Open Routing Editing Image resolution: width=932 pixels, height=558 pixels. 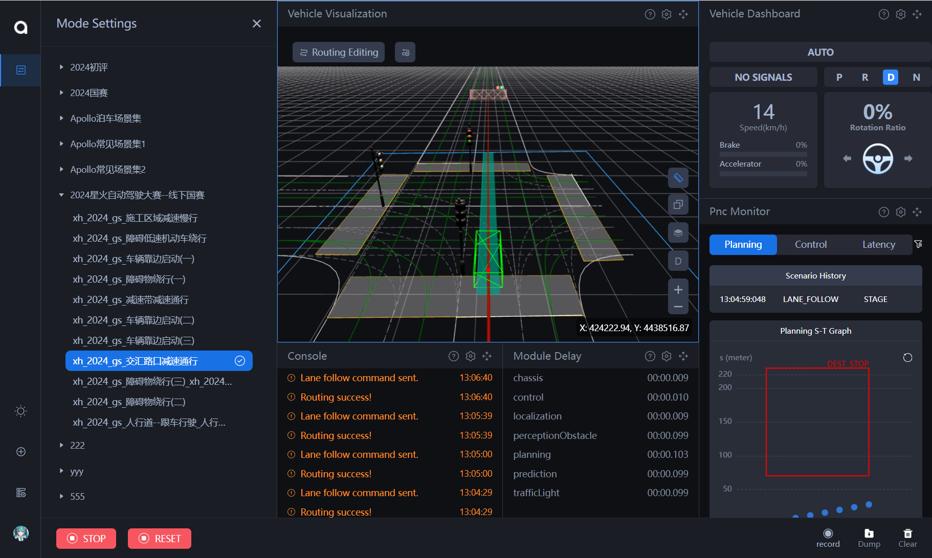pyautogui.click(x=339, y=52)
